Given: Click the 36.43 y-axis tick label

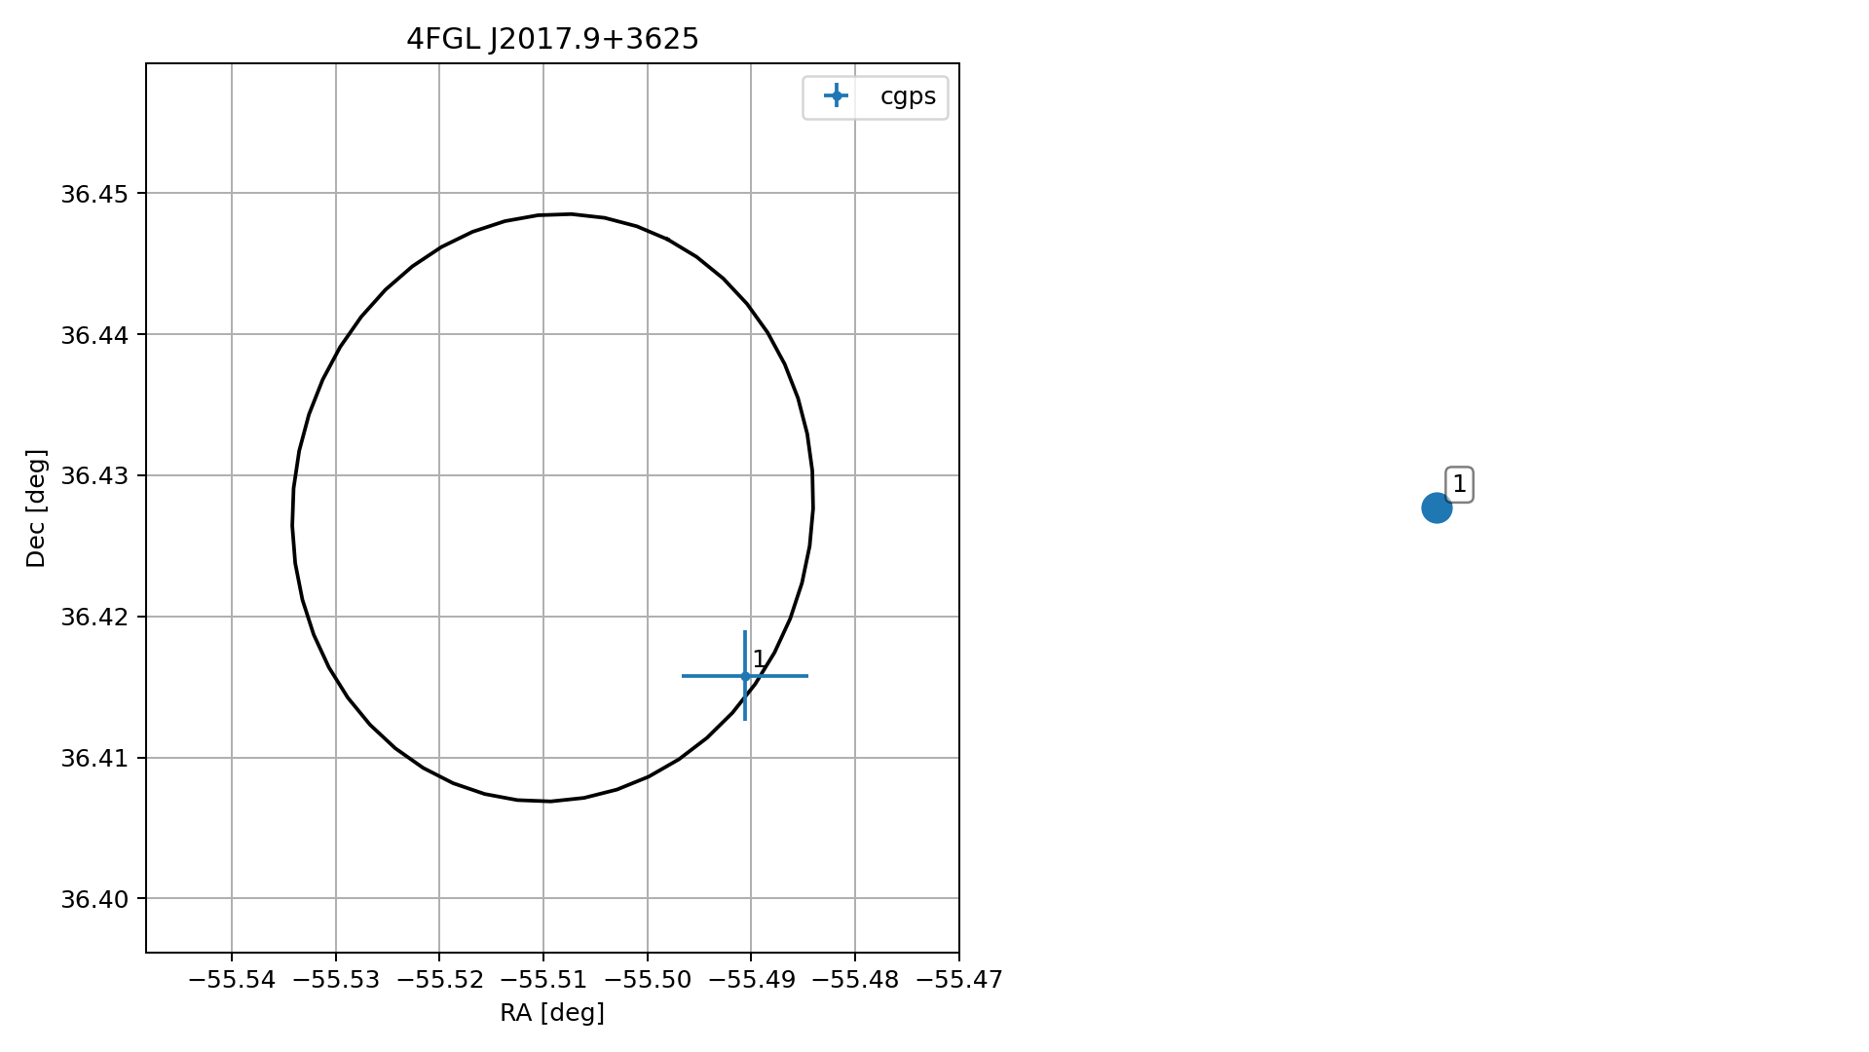Looking at the screenshot, I should click(94, 476).
